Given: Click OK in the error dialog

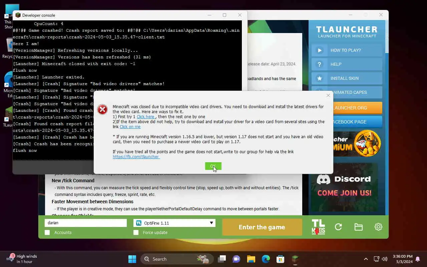Looking at the screenshot, I should (x=213, y=166).
